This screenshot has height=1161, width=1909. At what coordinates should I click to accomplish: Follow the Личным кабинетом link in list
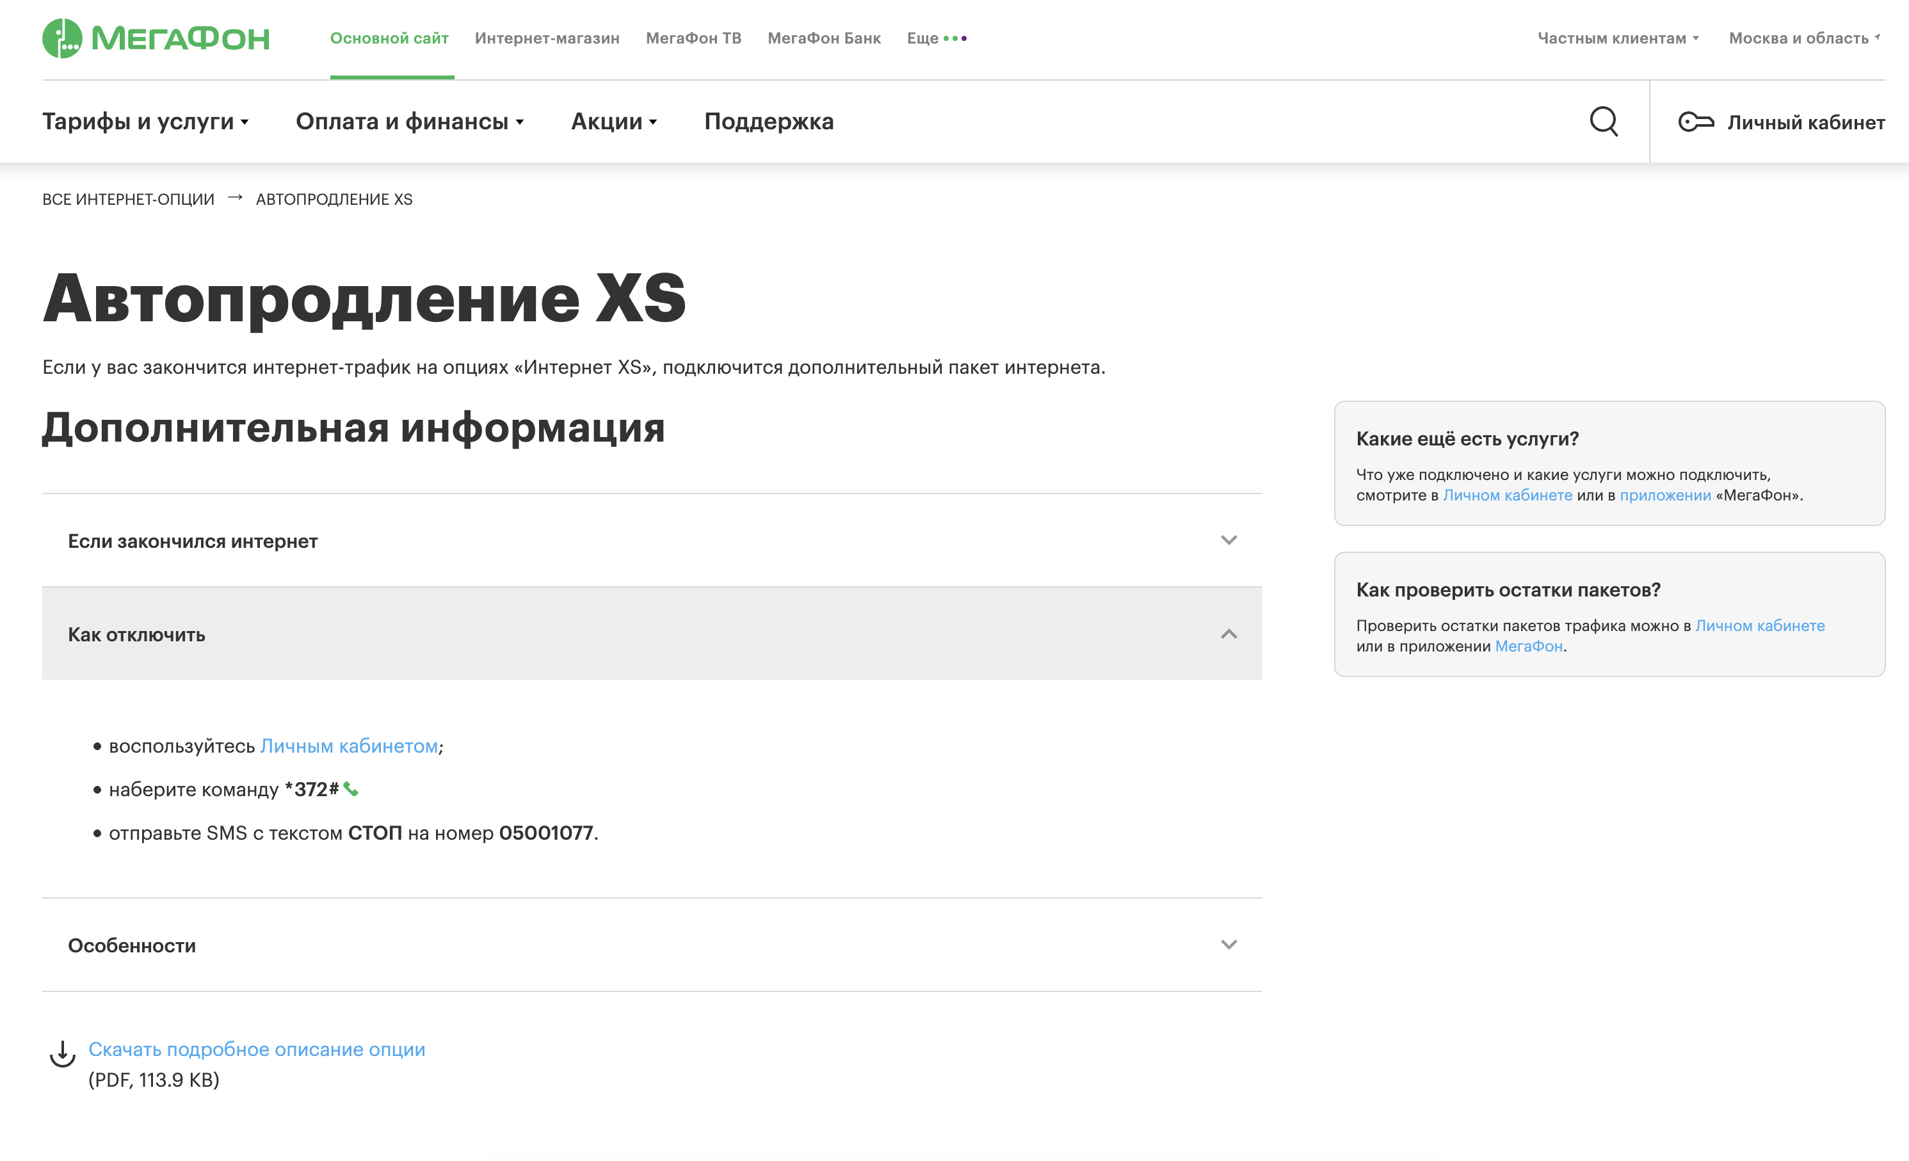[x=349, y=746]
